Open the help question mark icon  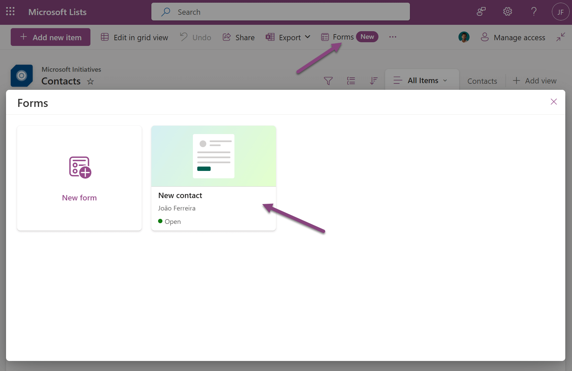point(534,12)
